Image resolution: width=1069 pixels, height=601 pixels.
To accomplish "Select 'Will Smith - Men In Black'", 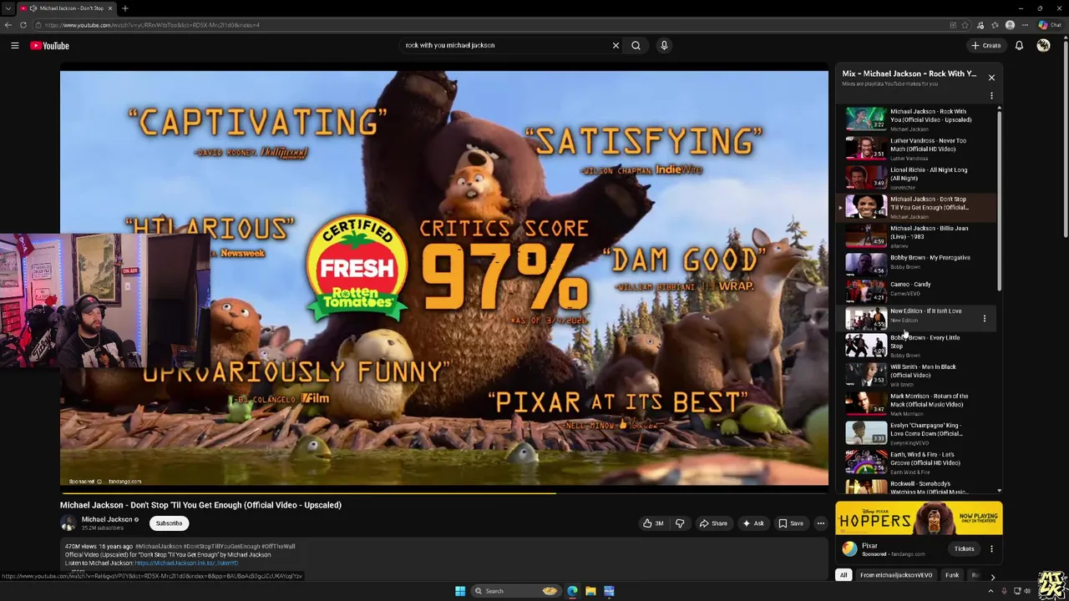I will pyautogui.click(x=919, y=374).
